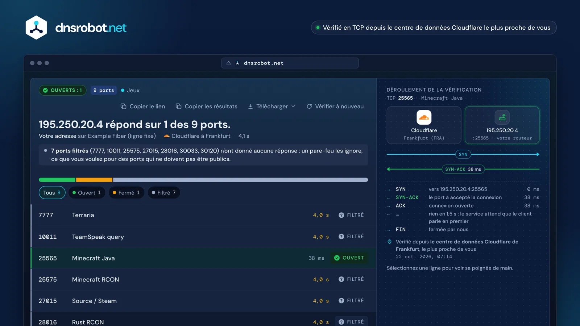Click the question mark icon on Terraria row

pos(341,215)
